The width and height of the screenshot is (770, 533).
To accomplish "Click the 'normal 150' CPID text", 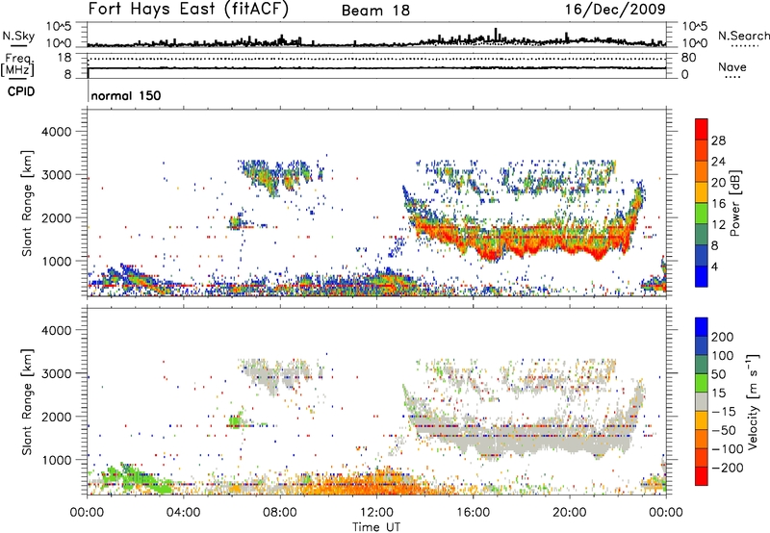I will (x=126, y=95).
